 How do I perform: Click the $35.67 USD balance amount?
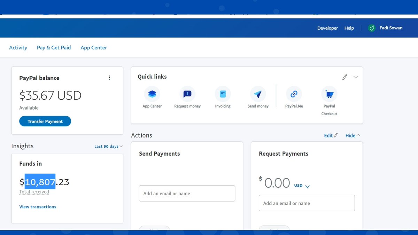coord(50,95)
